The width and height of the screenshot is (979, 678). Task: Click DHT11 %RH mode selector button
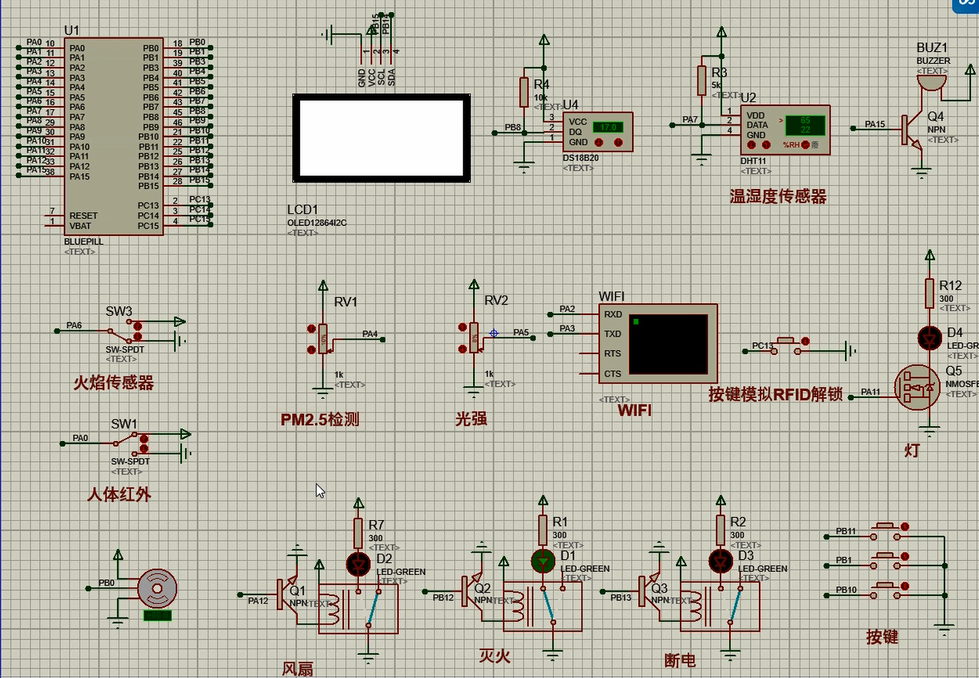(x=805, y=145)
